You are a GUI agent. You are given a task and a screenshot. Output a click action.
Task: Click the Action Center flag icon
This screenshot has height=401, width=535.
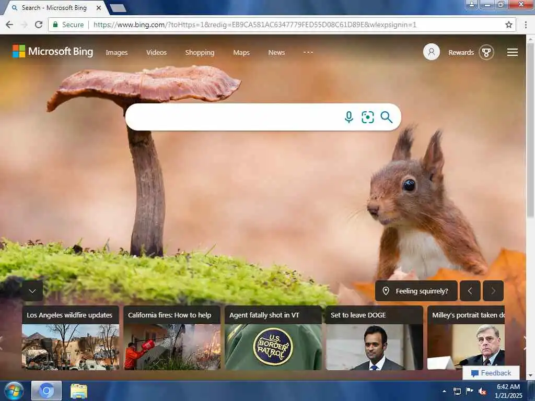pos(470,391)
